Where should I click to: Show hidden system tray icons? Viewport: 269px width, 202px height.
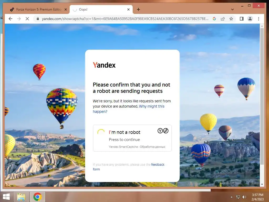pos(231,197)
